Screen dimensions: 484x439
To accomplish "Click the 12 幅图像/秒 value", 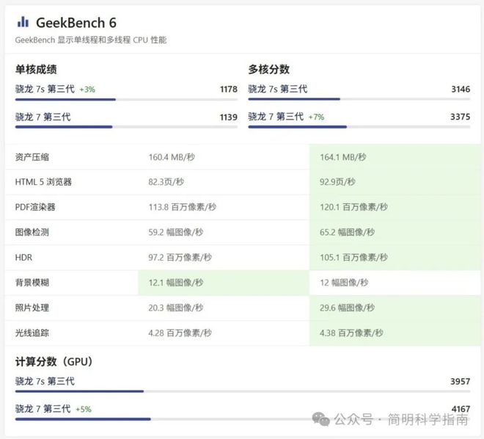I will (344, 283).
